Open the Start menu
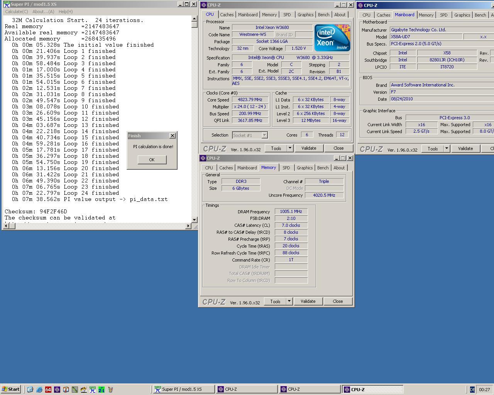Image resolution: width=494 pixels, height=395 pixels. click(x=10, y=389)
